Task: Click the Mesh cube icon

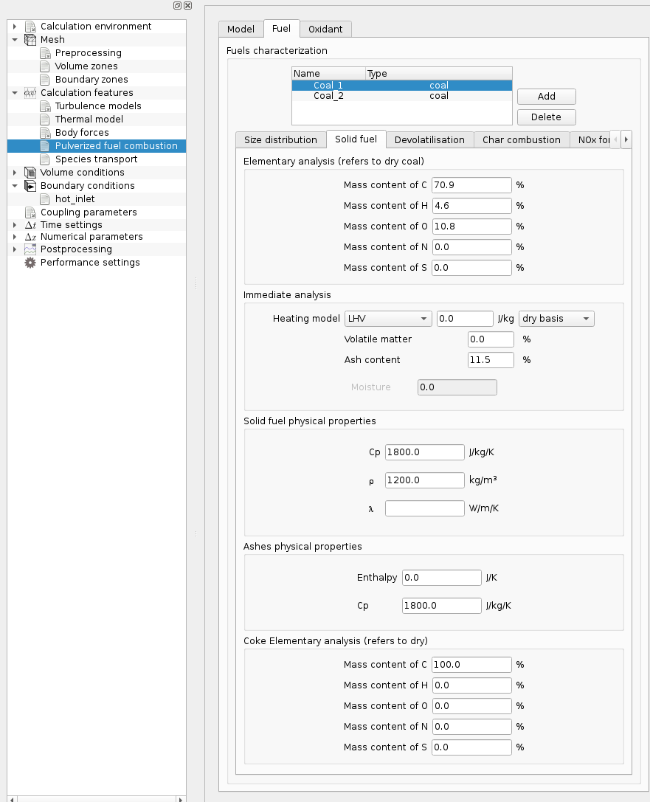Action: [x=30, y=39]
